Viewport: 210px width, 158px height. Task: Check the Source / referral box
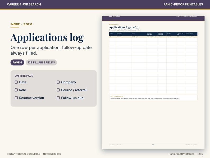click(58, 90)
